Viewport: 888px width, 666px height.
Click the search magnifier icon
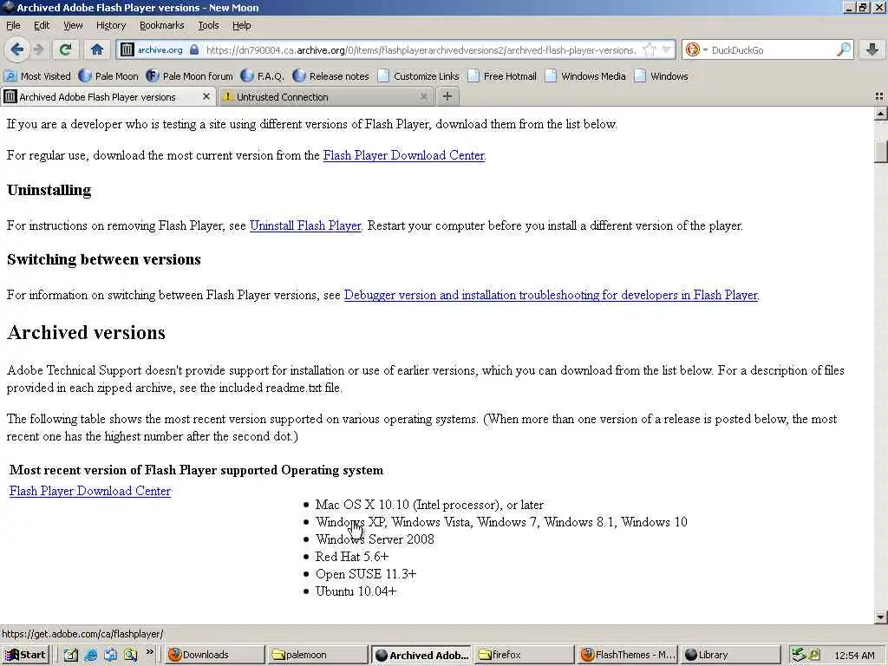coord(843,49)
